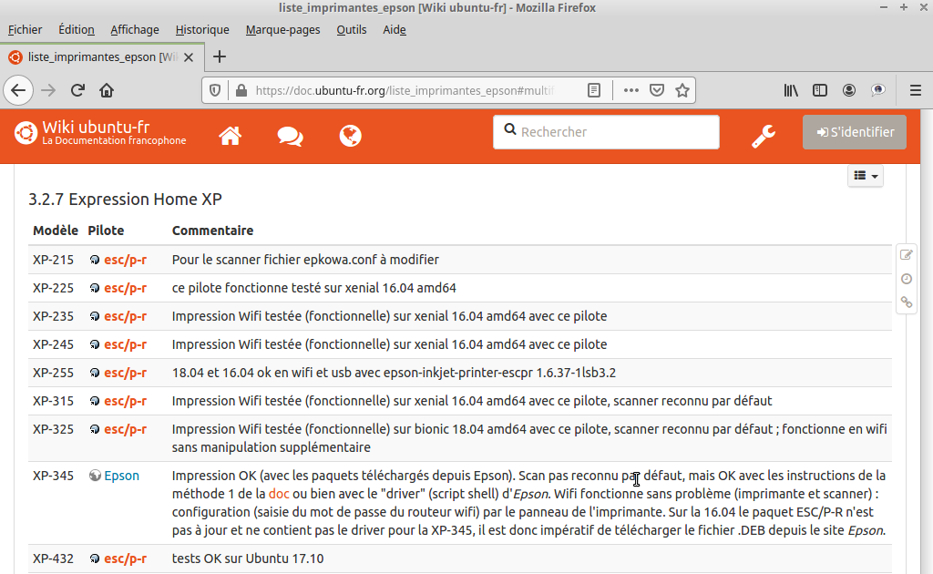Click 'Pour le scanner fichier epkowa.conf' comment
Viewport: 933px width, 574px height.
pyautogui.click(x=305, y=260)
